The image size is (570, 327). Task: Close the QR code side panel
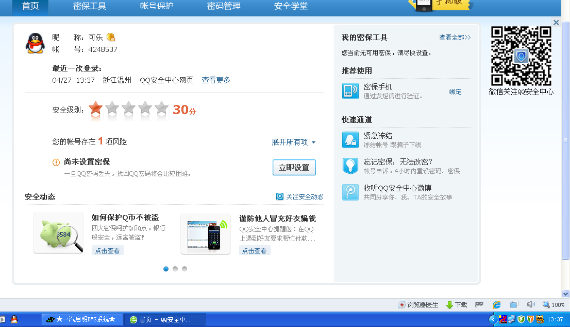click(x=556, y=23)
